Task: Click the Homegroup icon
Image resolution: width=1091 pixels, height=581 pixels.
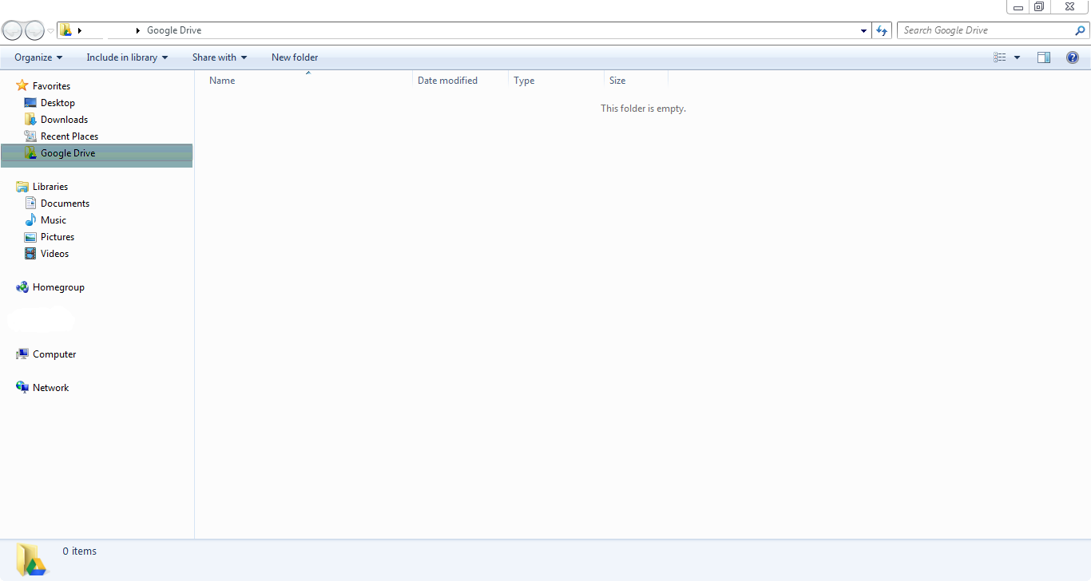Action: [x=22, y=287]
